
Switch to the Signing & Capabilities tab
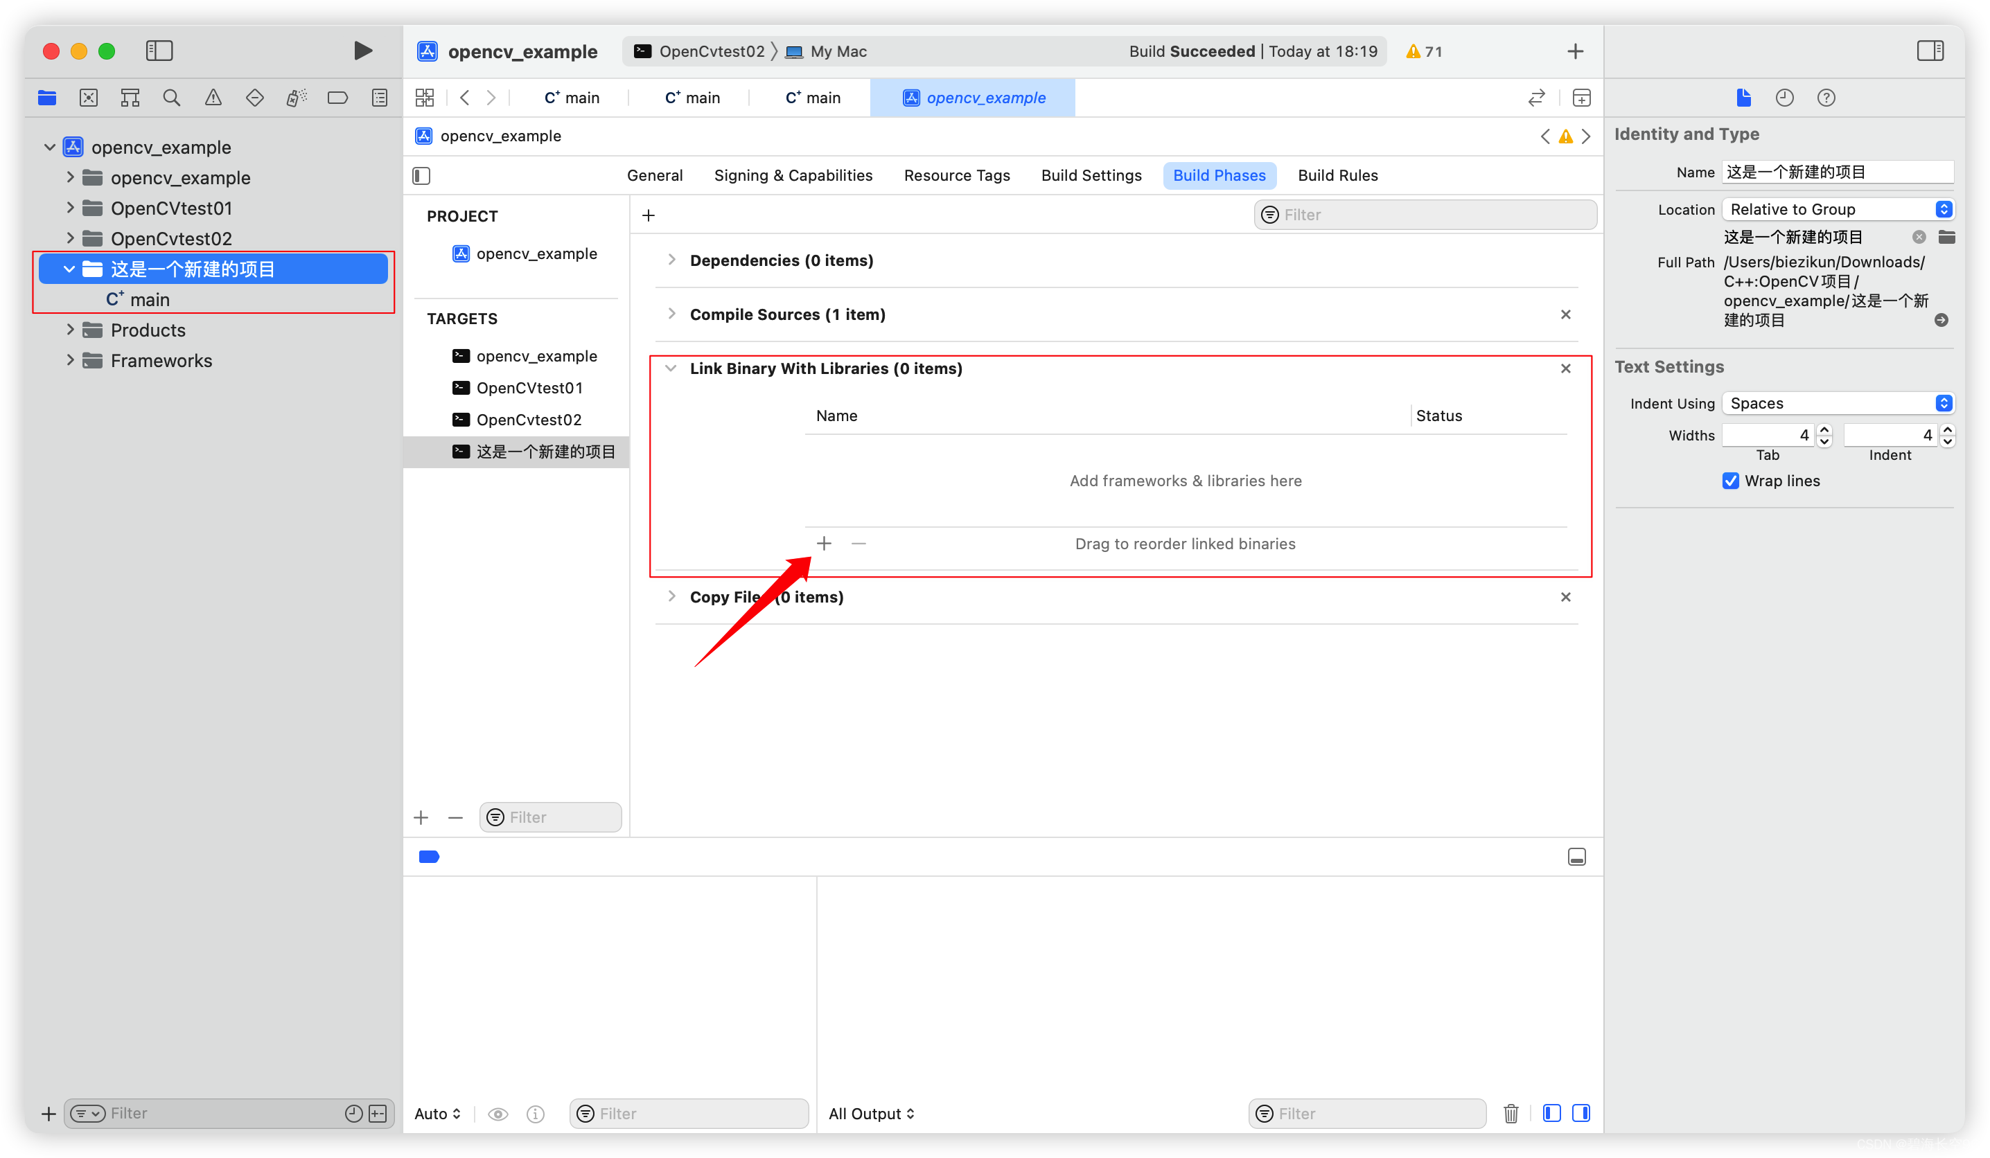pyautogui.click(x=793, y=175)
